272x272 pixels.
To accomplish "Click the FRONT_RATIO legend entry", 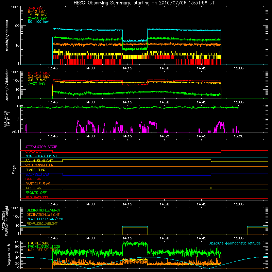I will click(39, 243).
